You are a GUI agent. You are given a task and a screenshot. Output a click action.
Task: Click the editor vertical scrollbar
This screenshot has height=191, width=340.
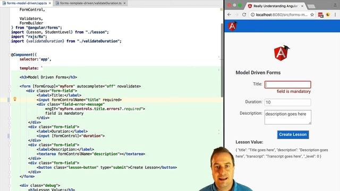point(222,60)
